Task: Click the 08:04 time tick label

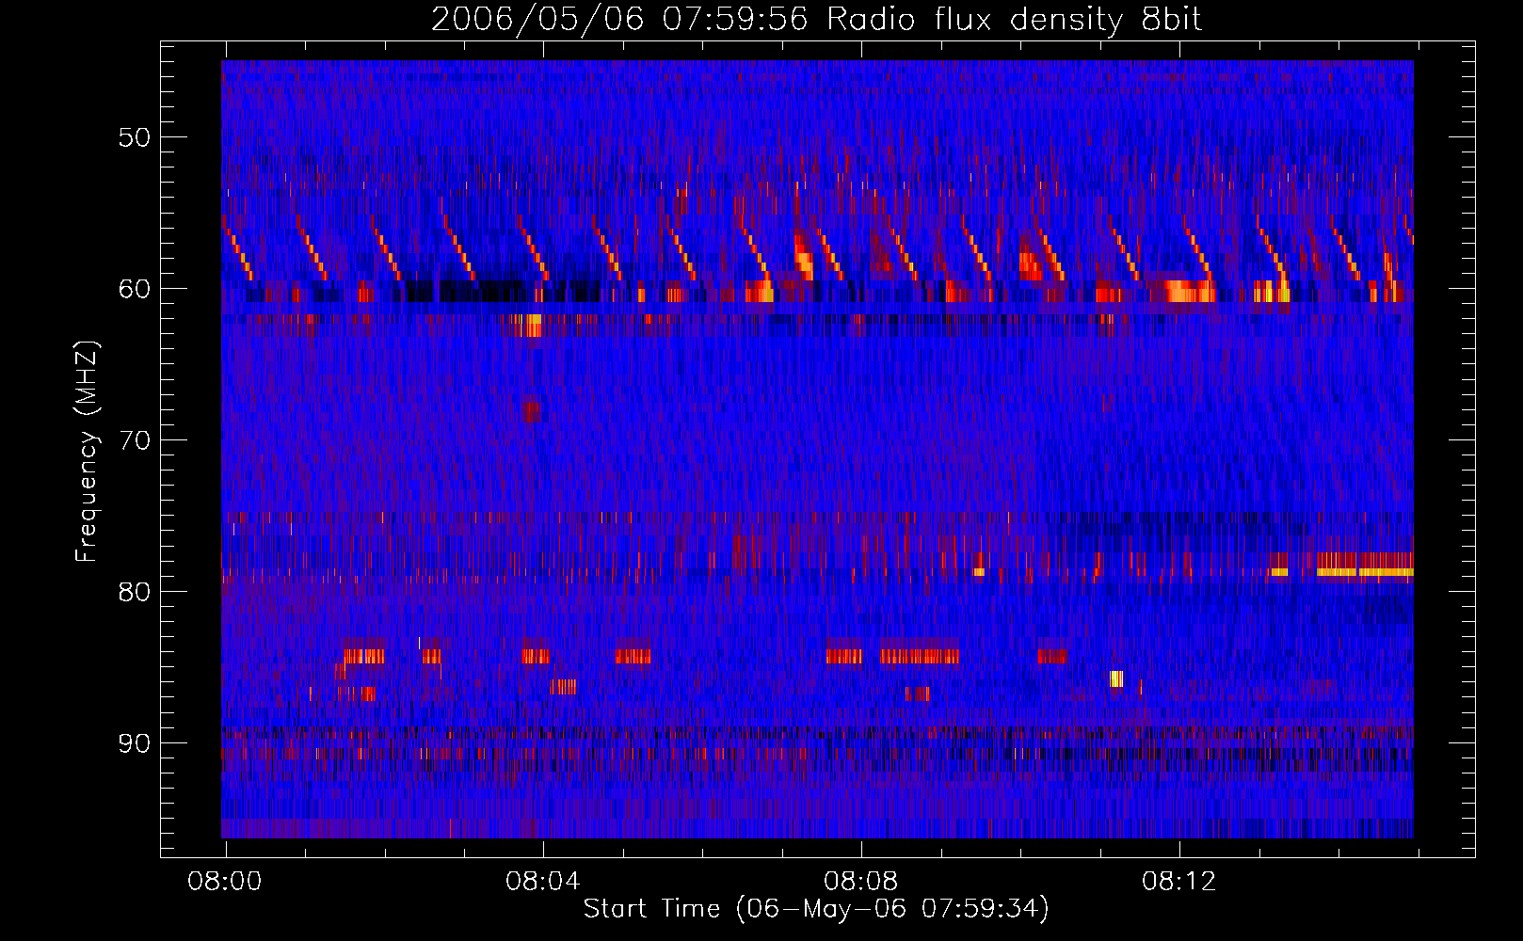Action: tap(543, 882)
